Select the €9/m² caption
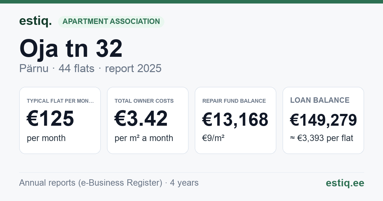The height and width of the screenshot is (201, 383). pos(214,138)
